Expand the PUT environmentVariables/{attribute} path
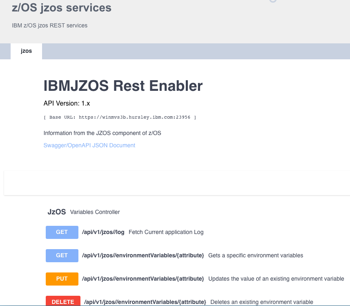The width and height of the screenshot is (350, 306). click(x=143, y=279)
